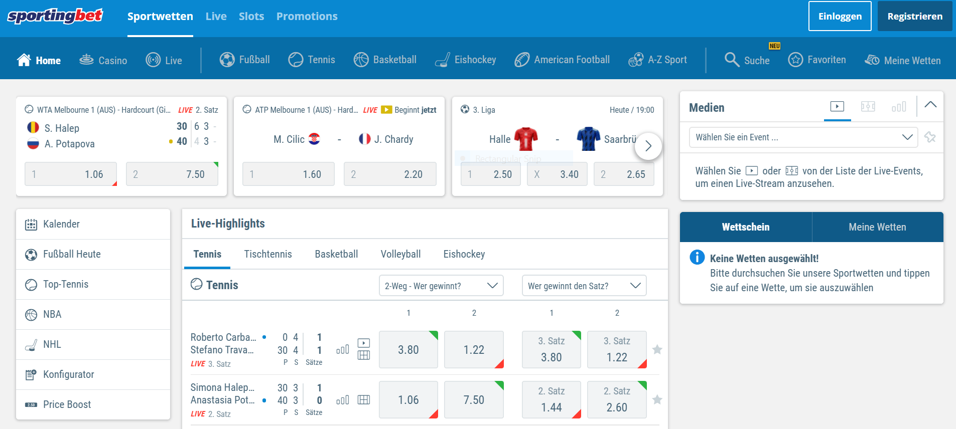Open live stream for Roberto Carba match

click(x=364, y=343)
